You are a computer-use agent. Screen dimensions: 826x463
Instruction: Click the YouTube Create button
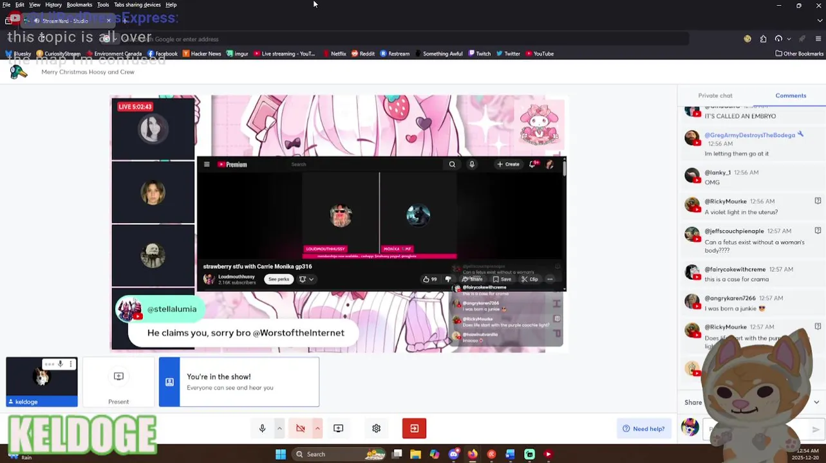[508, 165]
